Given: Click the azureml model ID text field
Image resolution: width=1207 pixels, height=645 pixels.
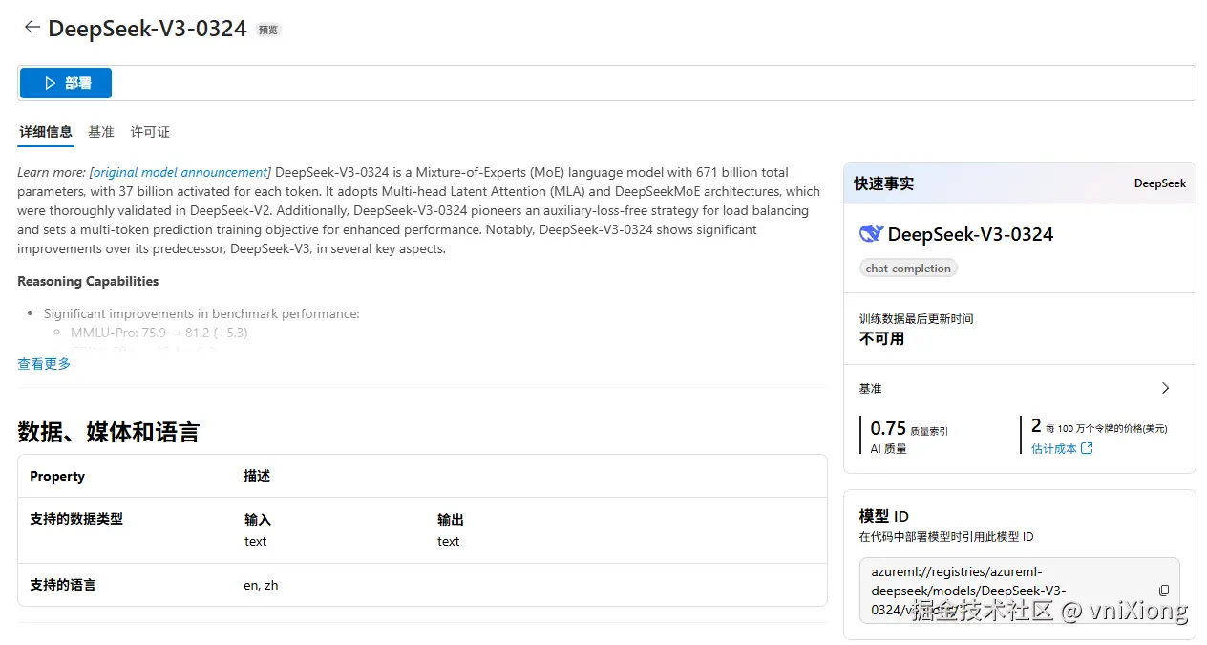Looking at the screenshot, I should (x=1019, y=591).
